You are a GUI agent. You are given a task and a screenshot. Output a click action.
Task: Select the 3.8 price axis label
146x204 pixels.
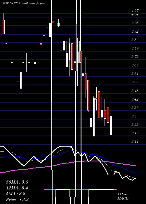(x=134, y=40)
